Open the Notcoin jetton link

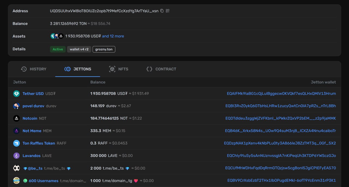[x=30, y=118]
